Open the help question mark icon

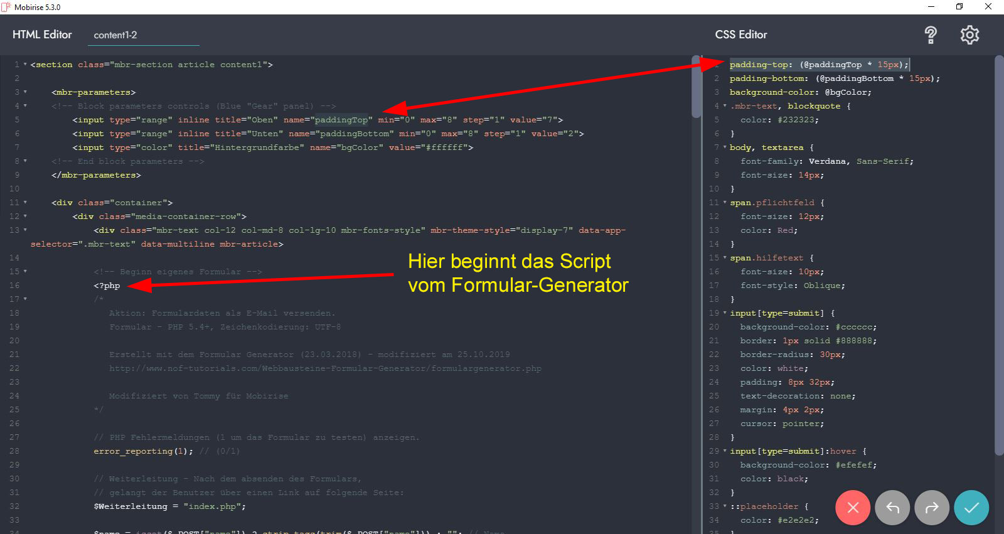click(x=931, y=35)
